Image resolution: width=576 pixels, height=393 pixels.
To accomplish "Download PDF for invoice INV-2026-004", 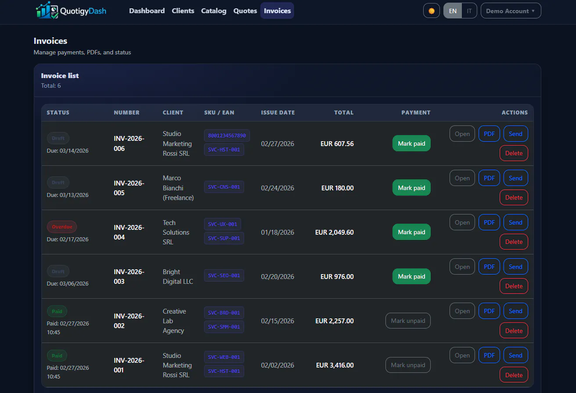I will [489, 222].
